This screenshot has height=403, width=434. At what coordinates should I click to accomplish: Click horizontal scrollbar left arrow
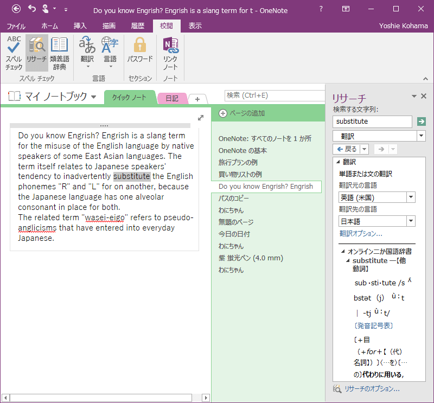pos(5,398)
